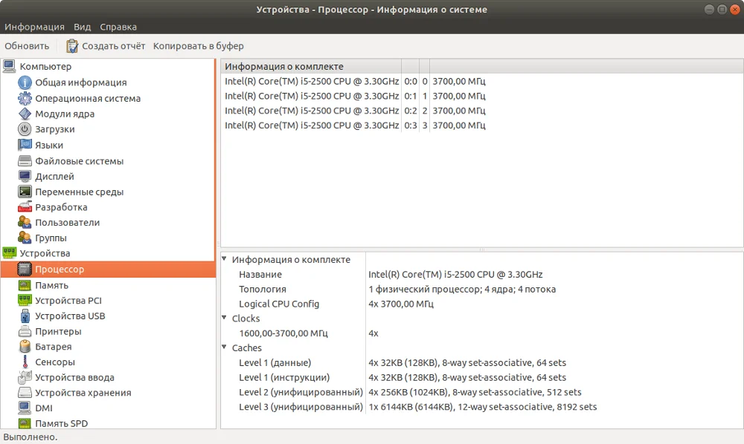Click the power icon next to Загрузки
Screen dimensions: 744x444
pos(25,128)
